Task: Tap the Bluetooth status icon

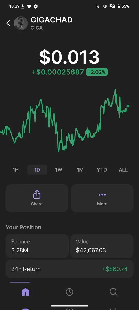Action: (98, 6)
